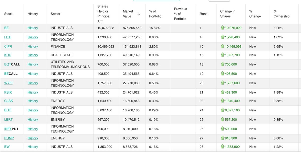Screen dimensions: 301x152
Task: Click green up arrow in LBRT row
Action: (222, 119)
